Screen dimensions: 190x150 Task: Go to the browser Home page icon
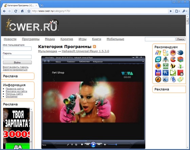(x=22, y=11)
